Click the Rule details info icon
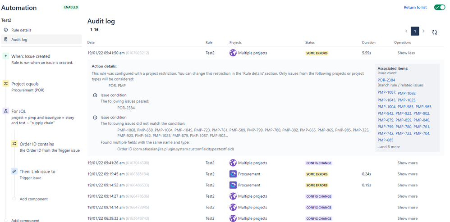450x222 pixels. click(6, 30)
